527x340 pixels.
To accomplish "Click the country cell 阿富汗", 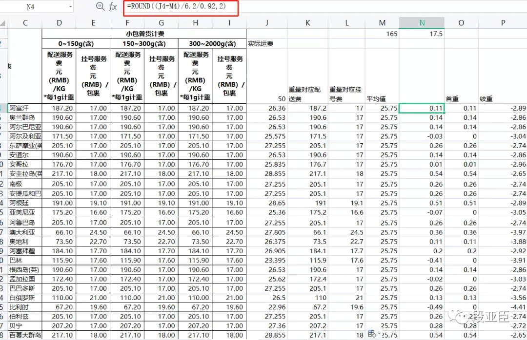I will (25, 108).
